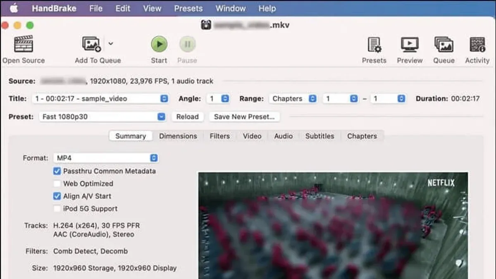The height and width of the screenshot is (279, 496).
Task: Click the Source info 1920x1080, 23,976 FPS
Action: 129,81
